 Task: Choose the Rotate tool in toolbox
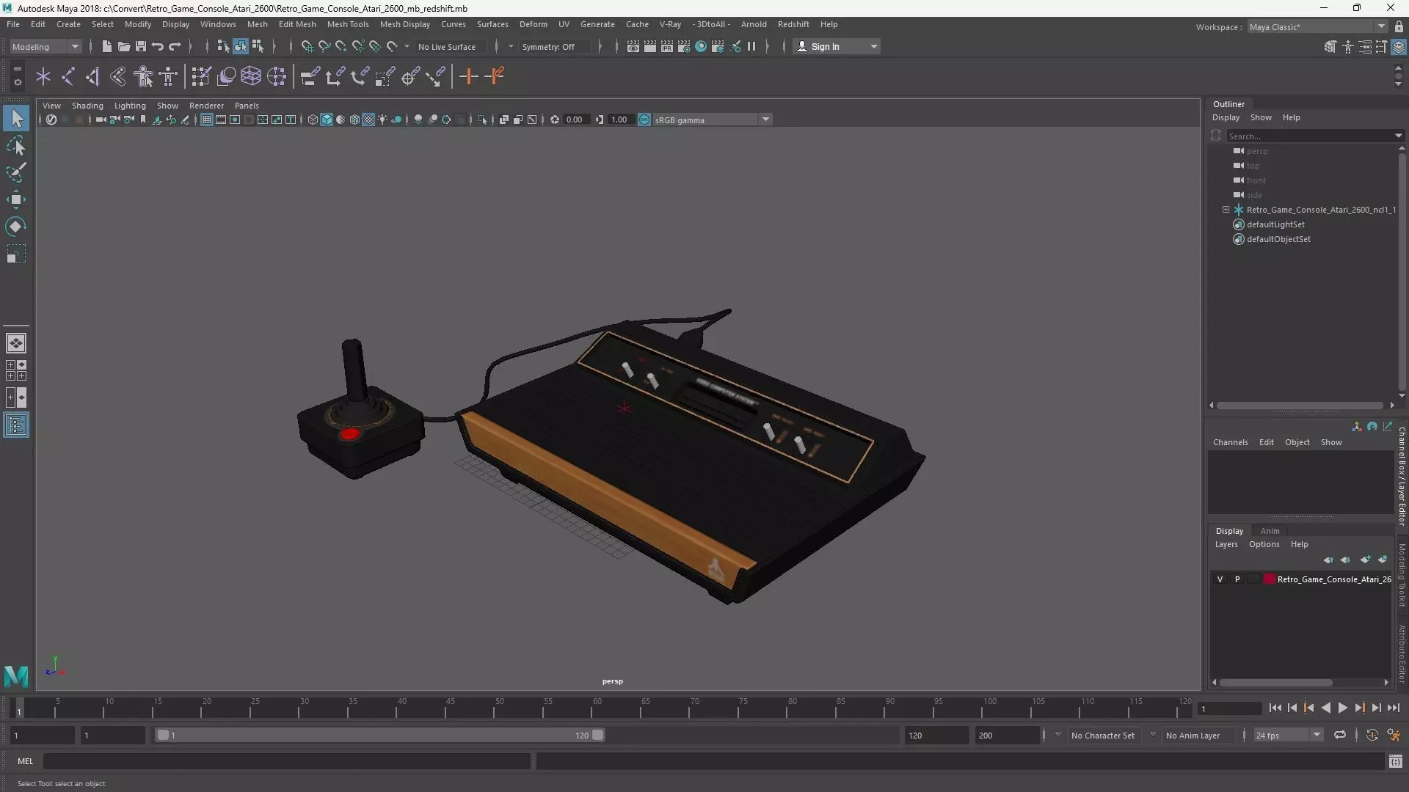(16, 227)
